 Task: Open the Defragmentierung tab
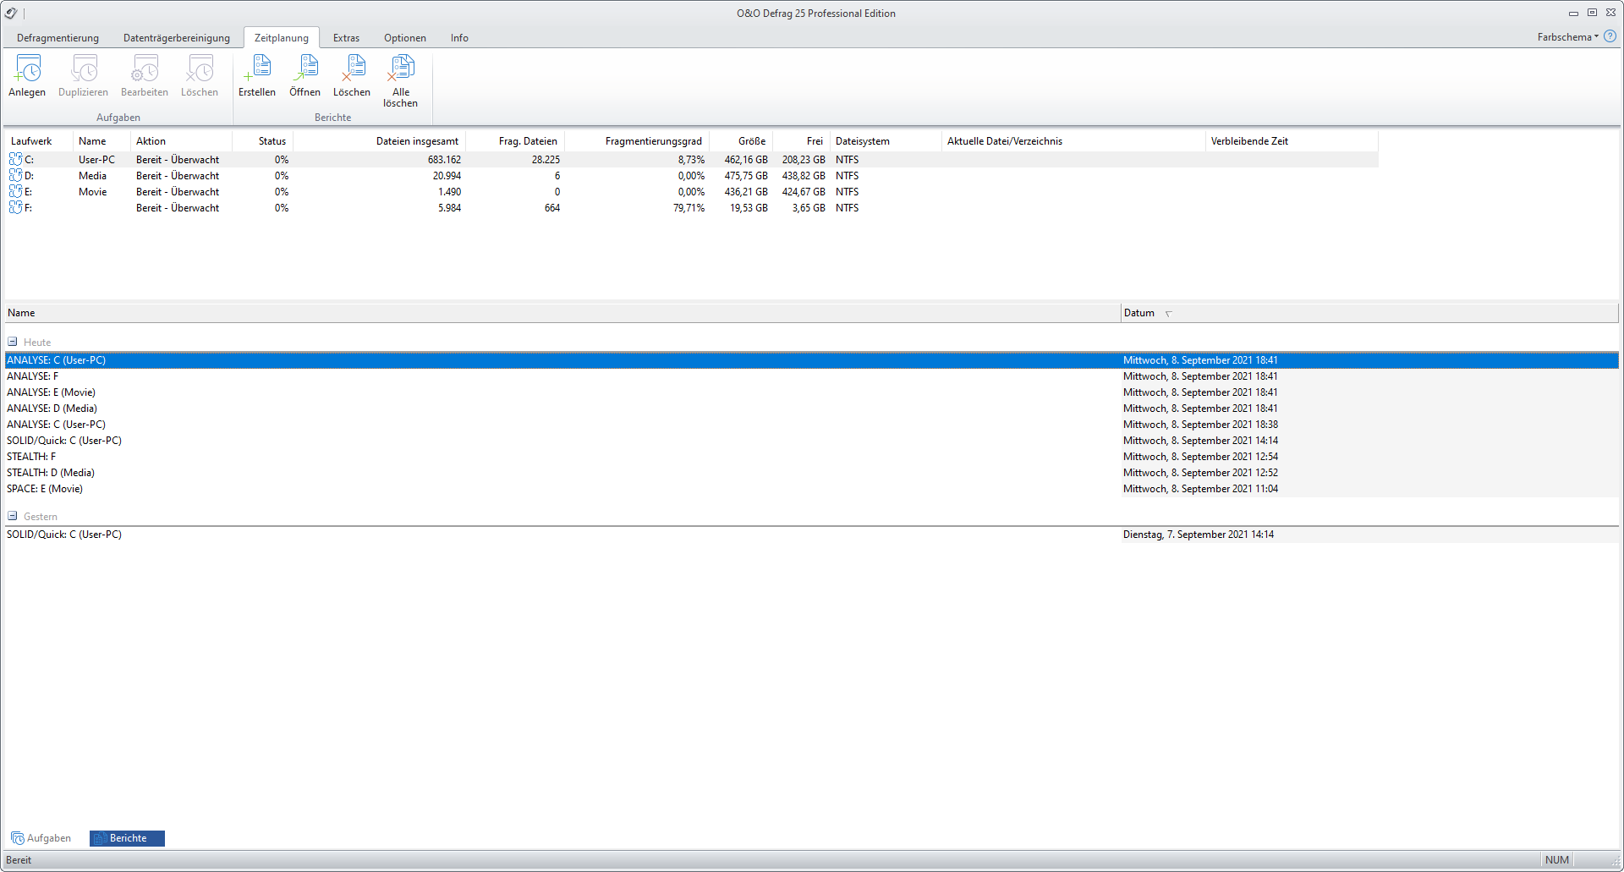(58, 38)
